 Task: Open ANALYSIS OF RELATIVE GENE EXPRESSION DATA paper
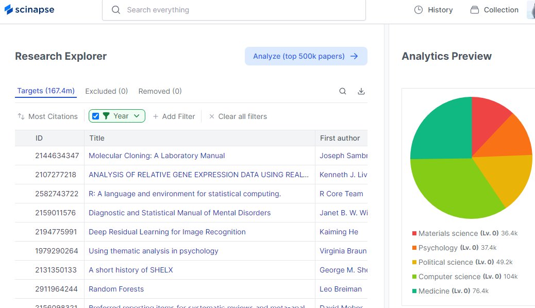coord(198,175)
